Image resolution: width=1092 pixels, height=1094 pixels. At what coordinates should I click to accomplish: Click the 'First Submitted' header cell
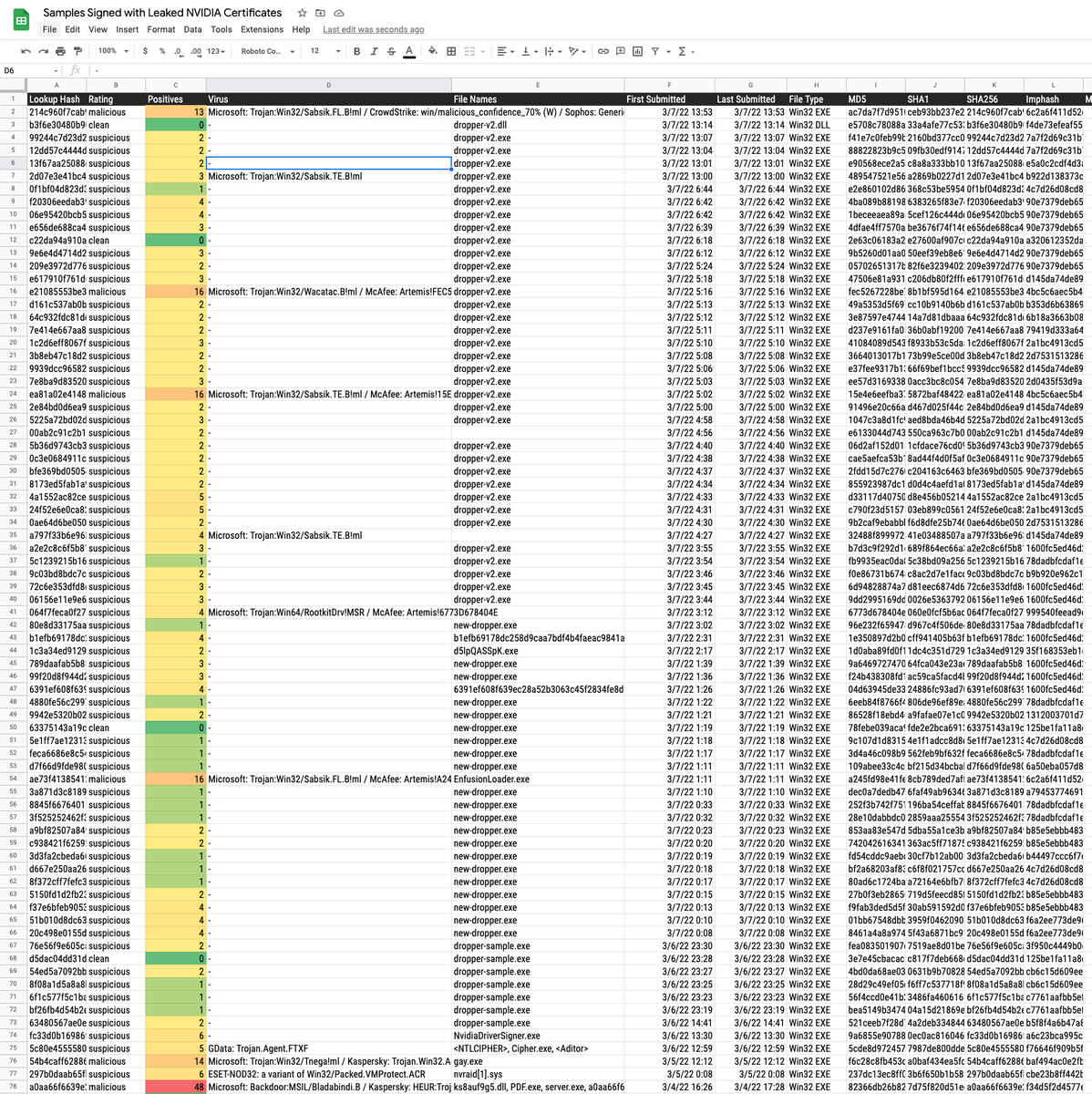tap(670, 99)
